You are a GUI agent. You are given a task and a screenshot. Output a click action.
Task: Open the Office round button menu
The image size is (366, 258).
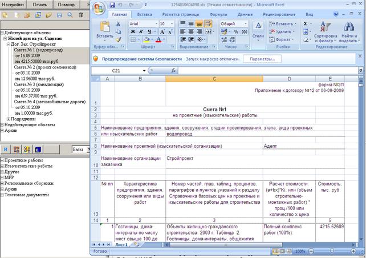(99, 9)
